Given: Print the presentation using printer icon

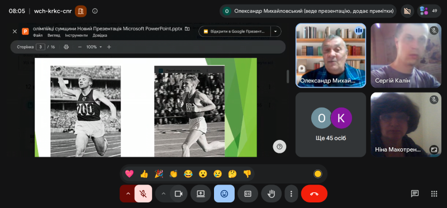Looking at the screenshot, I should pos(66,47).
